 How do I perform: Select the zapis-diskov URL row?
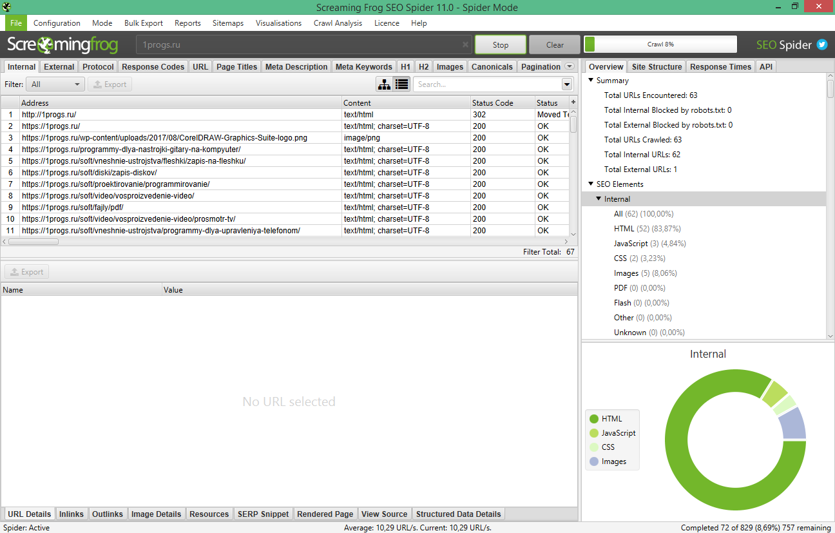pos(285,173)
